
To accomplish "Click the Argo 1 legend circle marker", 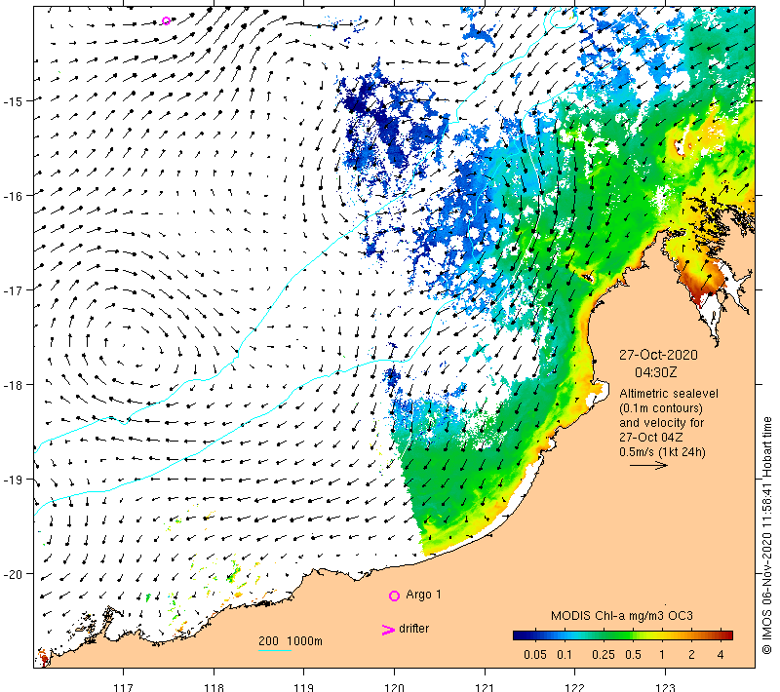I will [x=394, y=596].
